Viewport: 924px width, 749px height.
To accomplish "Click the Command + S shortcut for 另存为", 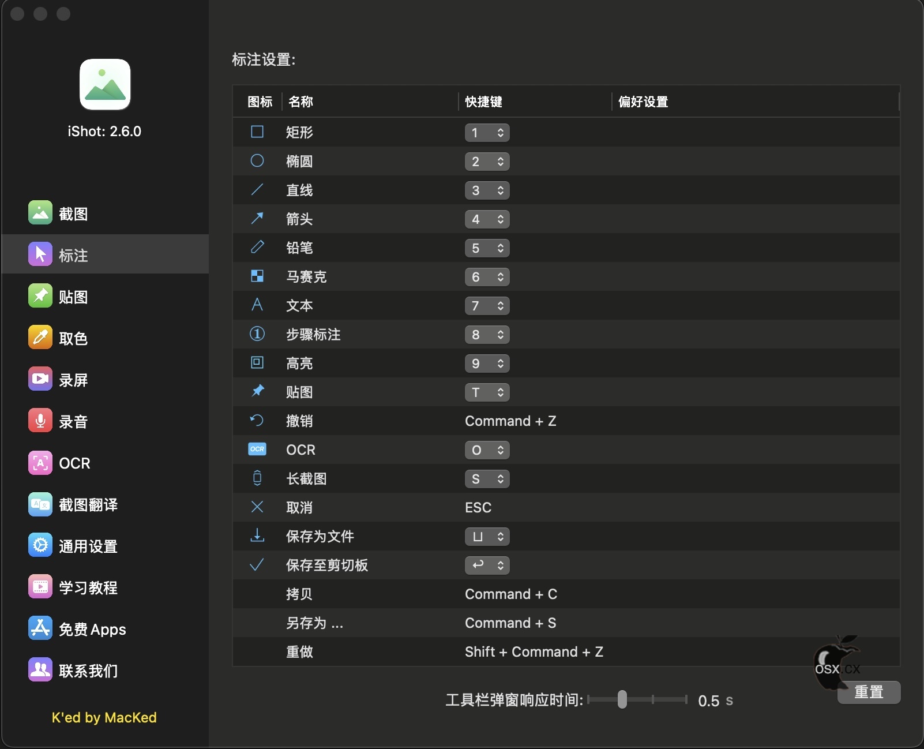I will 510,623.
